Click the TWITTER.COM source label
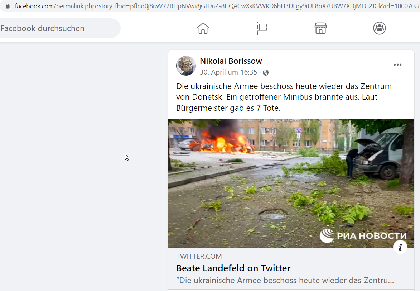The image size is (420, 291). point(199,256)
